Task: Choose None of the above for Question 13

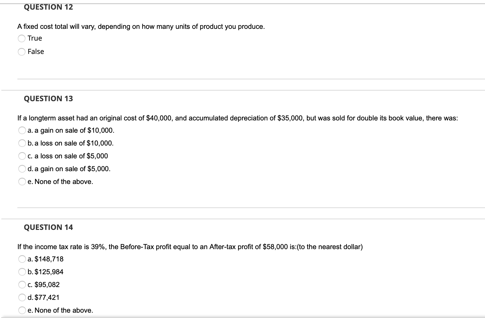Action: [x=22, y=182]
